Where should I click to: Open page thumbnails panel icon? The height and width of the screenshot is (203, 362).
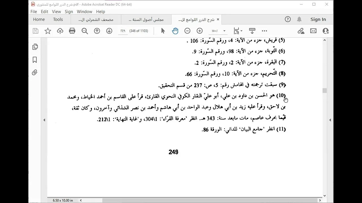[35, 47]
